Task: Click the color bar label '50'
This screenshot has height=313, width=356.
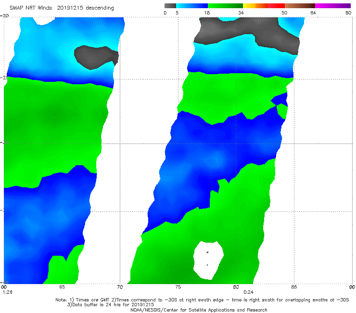Action: (284, 13)
